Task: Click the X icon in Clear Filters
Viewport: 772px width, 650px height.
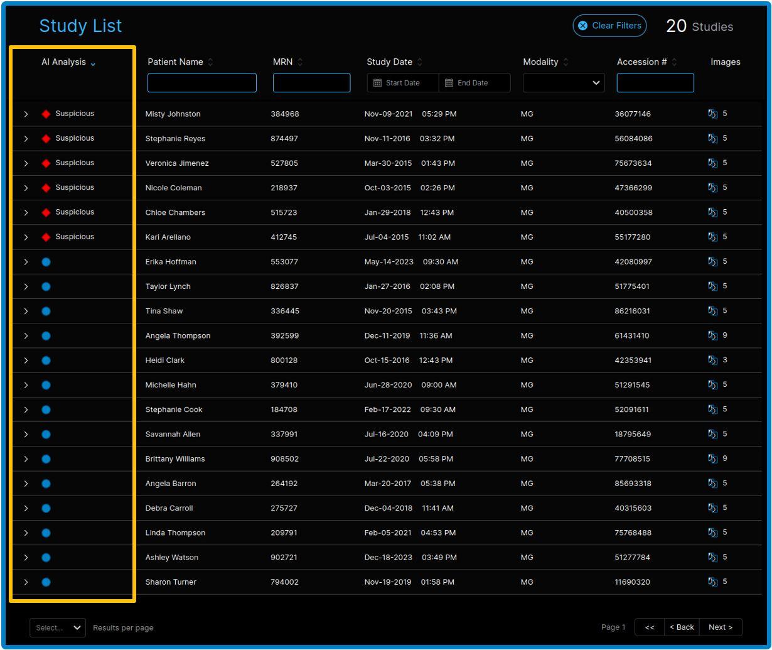Action: (582, 26)
